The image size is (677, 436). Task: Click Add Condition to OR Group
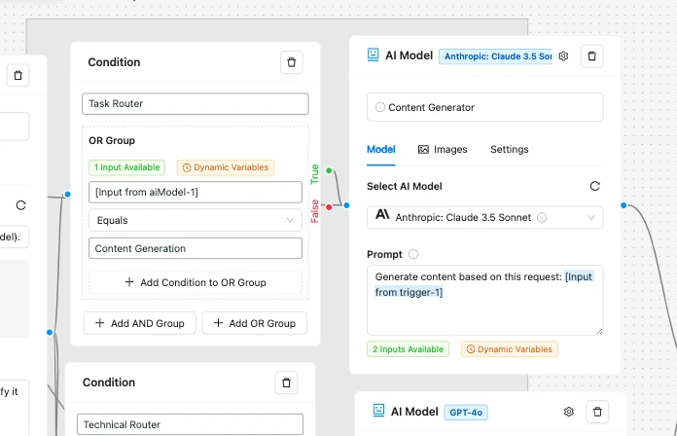click(196, 282)
